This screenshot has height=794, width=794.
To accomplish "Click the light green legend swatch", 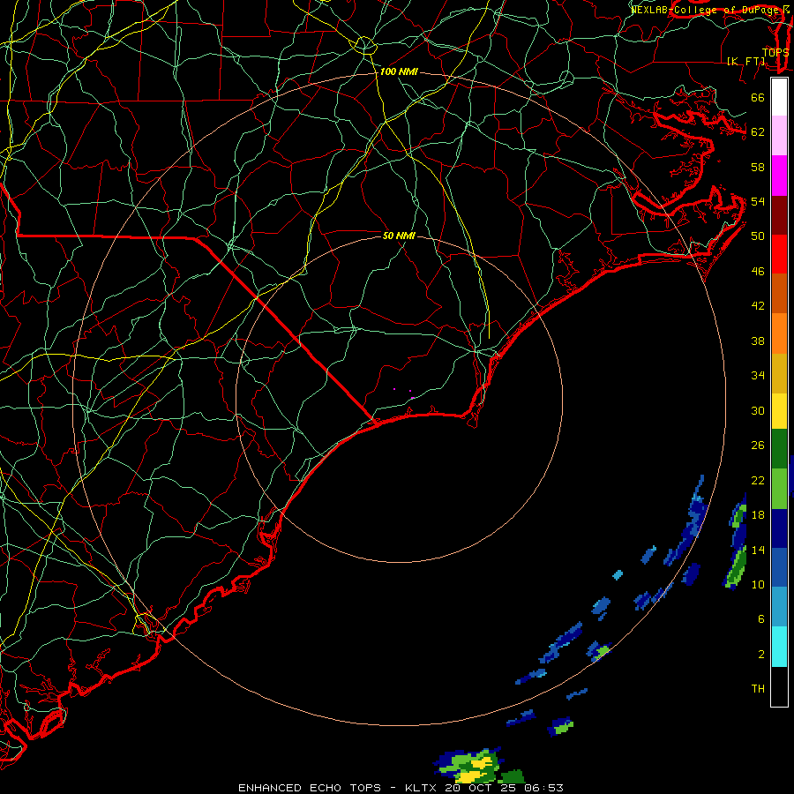I will pyautogui.click(x=779, y=489).
